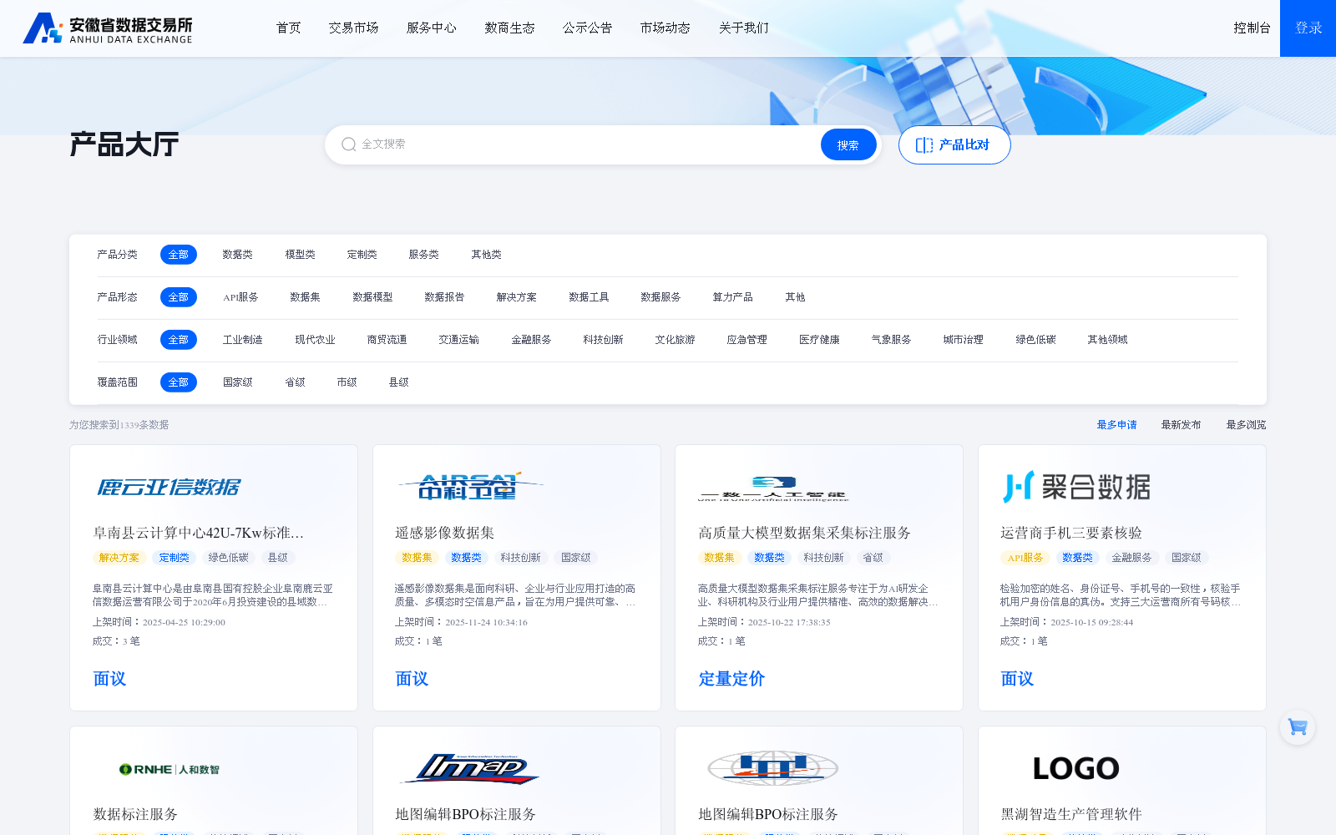This screenshot has height=835, width=1336.
Task: Filter industry by 工业制造
Action: point(242,340)
